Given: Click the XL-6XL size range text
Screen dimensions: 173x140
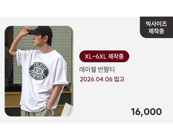Looking at the screenshot, I should pyautogui.click(x=95, y=56).
